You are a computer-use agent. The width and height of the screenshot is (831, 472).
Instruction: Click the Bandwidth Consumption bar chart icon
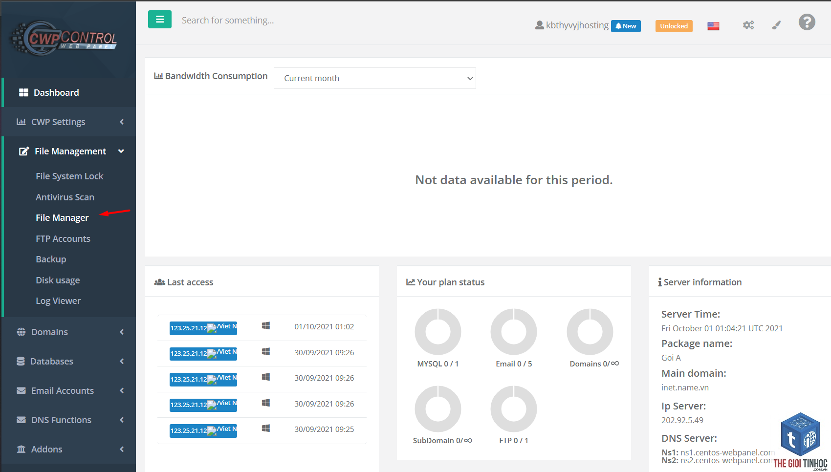tap(158, 76)
